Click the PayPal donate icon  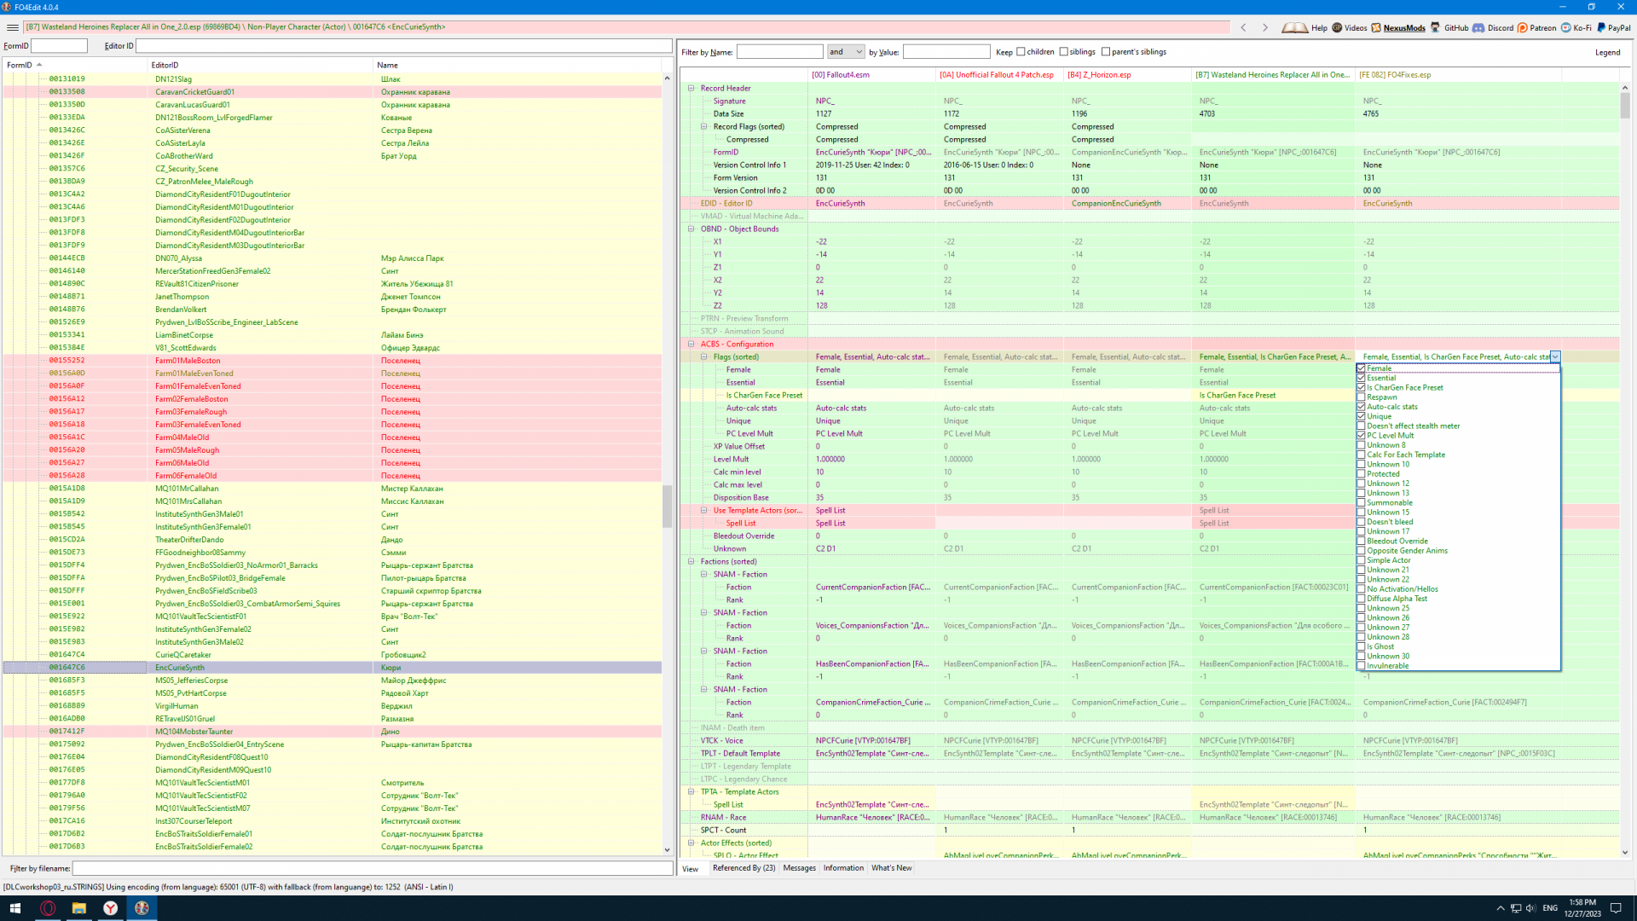(x=1601, y=28)
